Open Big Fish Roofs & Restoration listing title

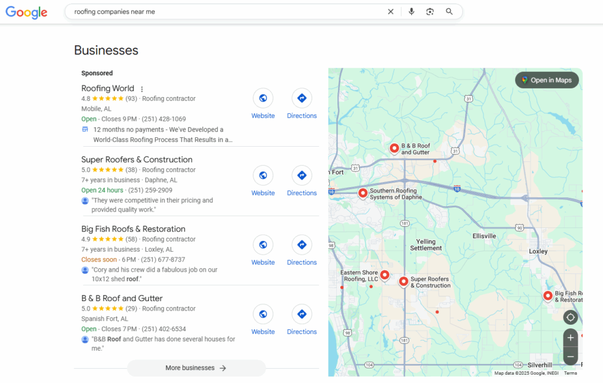(133, 229)
